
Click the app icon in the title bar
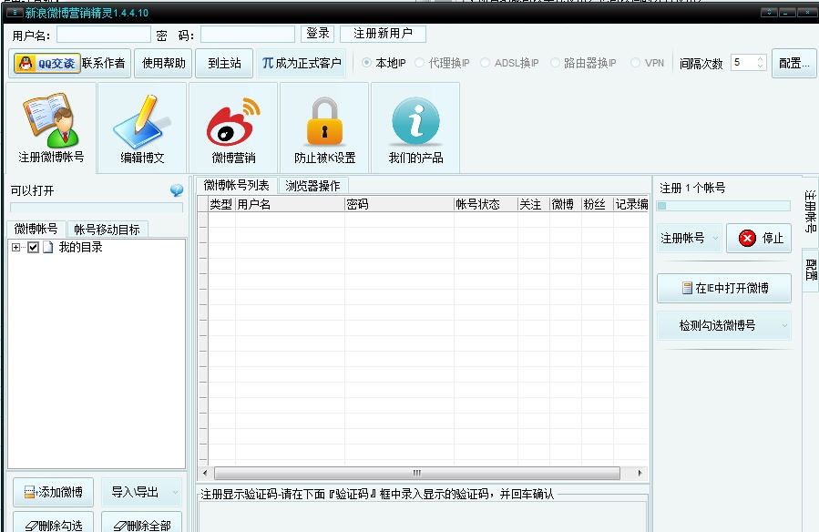click(x=14, y=12)
